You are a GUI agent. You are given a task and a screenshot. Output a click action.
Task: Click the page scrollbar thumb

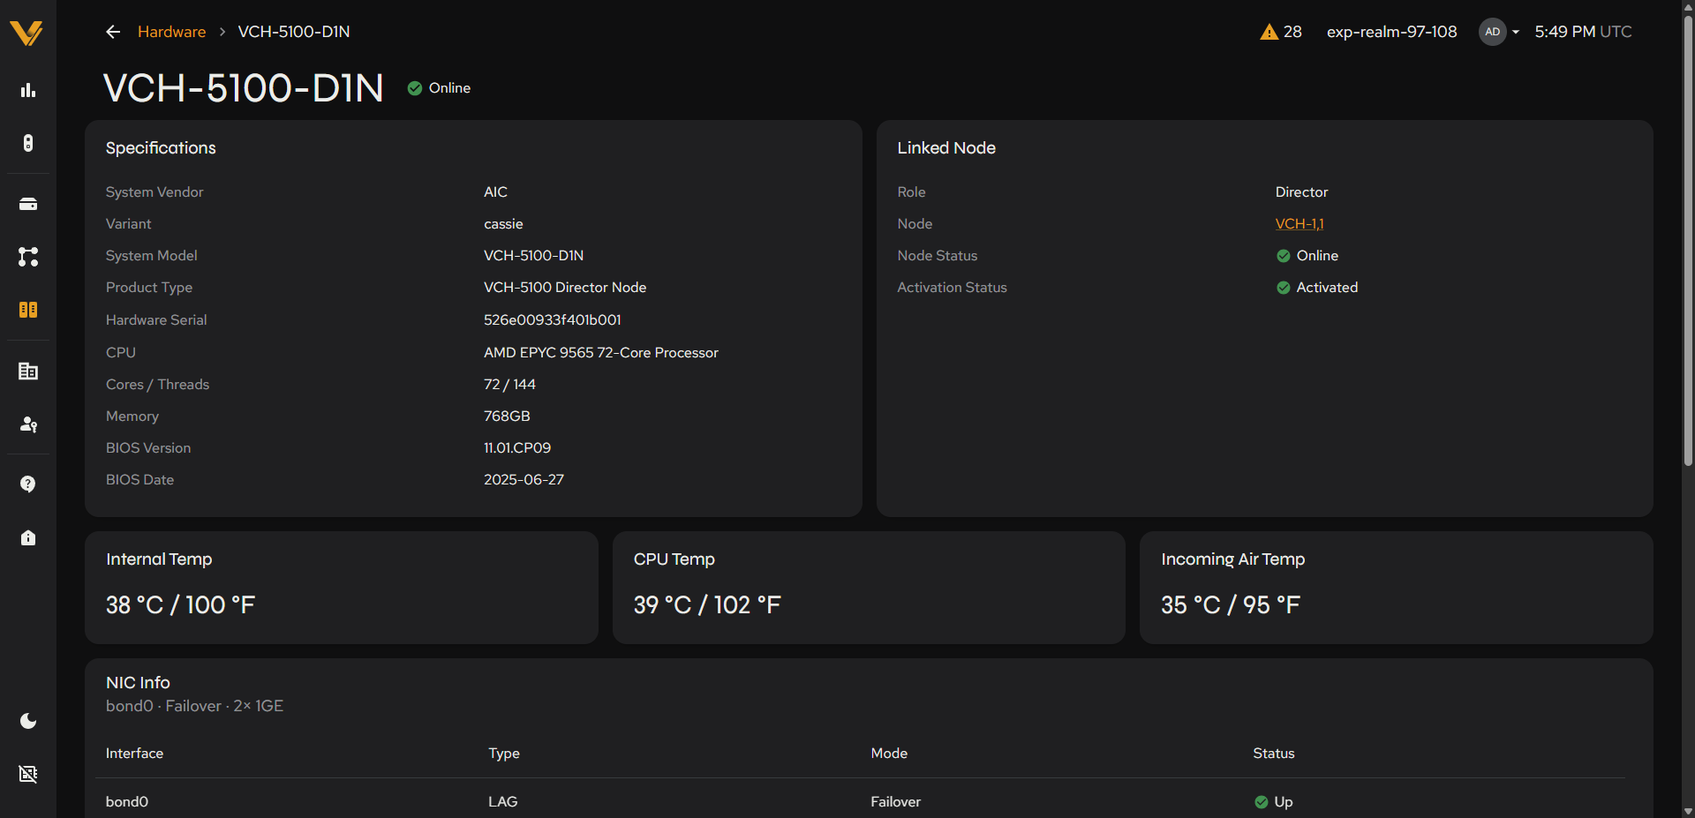pos(1688,240)
